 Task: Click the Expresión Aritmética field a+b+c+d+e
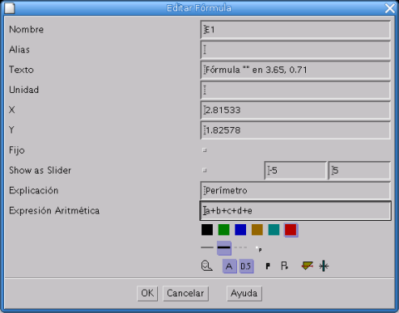295,211
